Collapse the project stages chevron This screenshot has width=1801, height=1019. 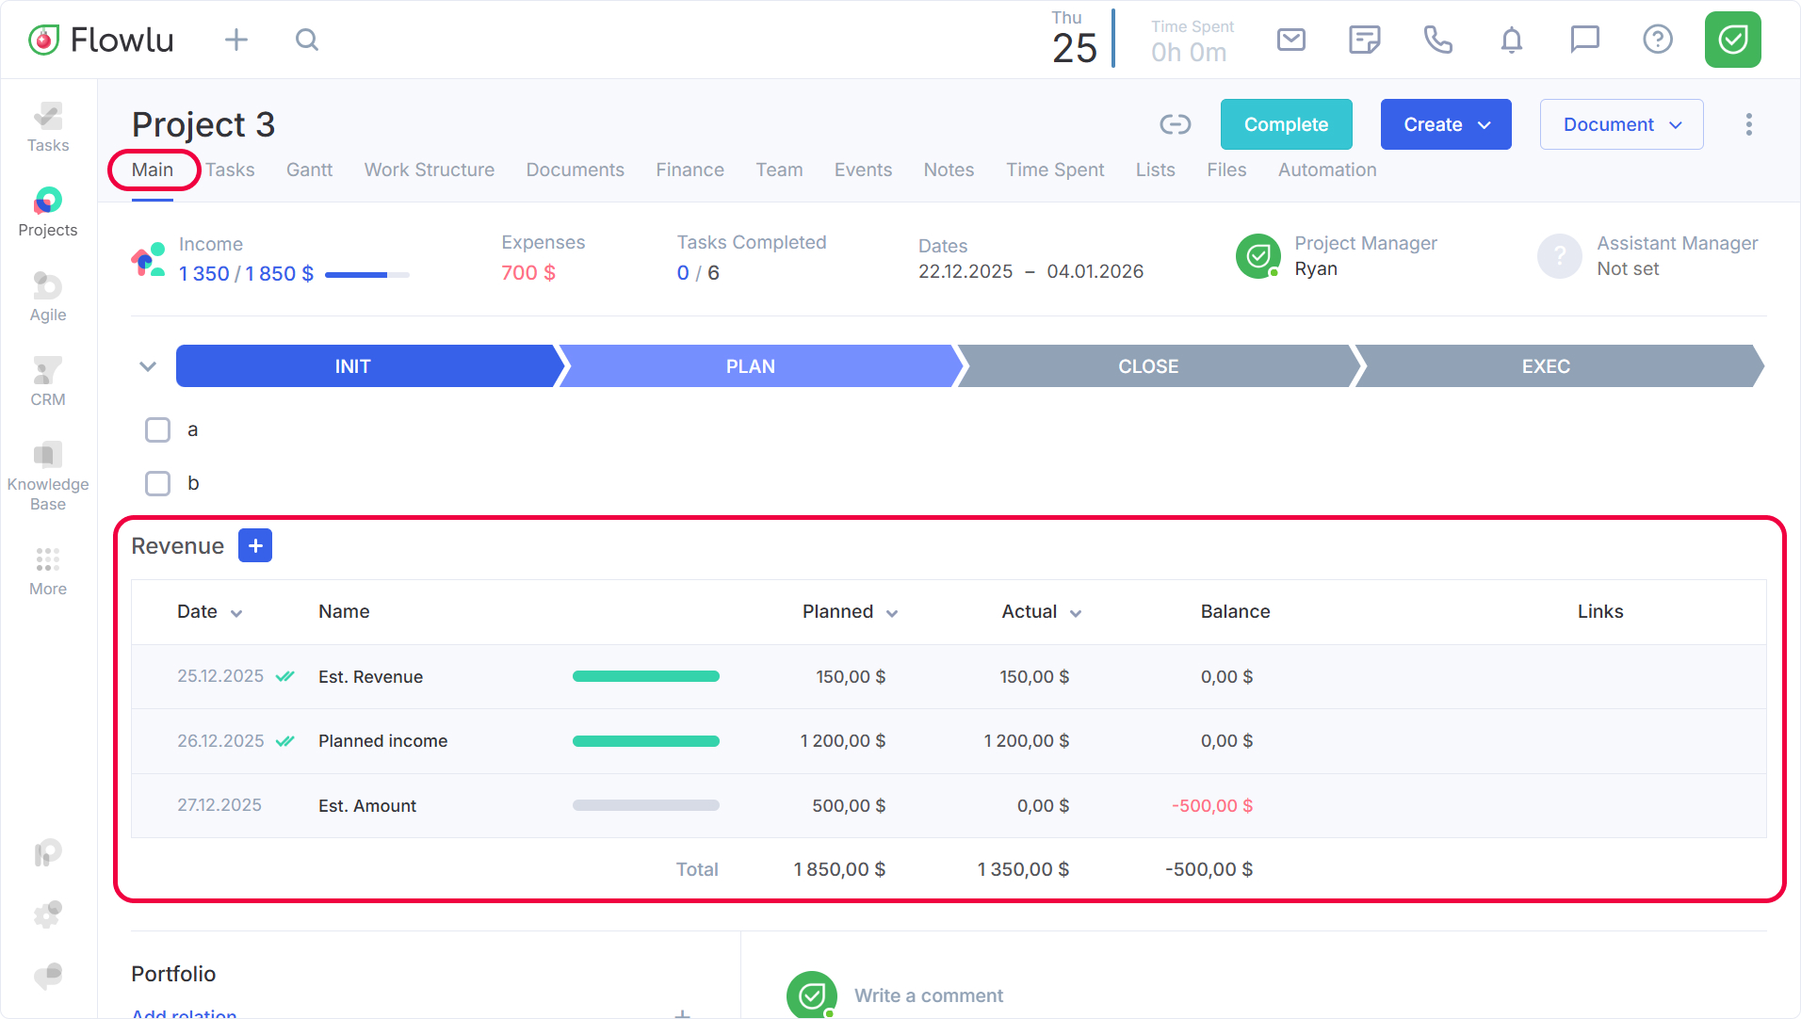pos(148,366)
